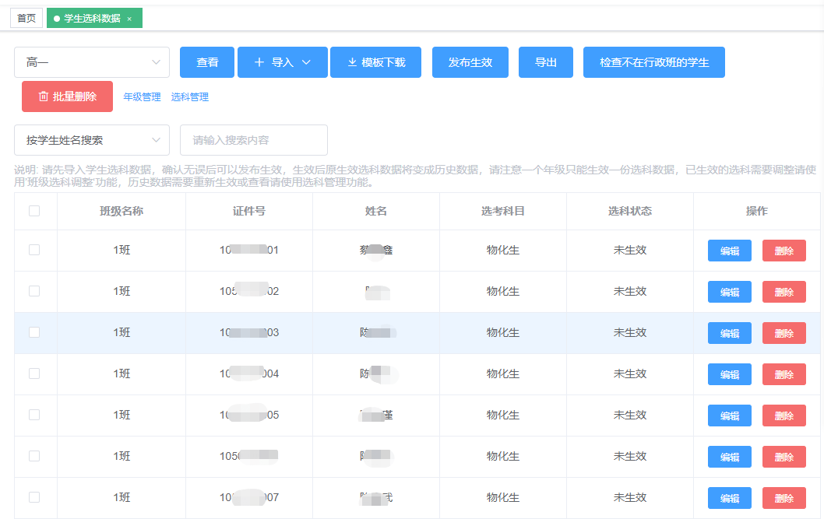Screen dimensions: 824x519
Task: Click 编辑 for the row ending 02
Action: tap(730, 292)
